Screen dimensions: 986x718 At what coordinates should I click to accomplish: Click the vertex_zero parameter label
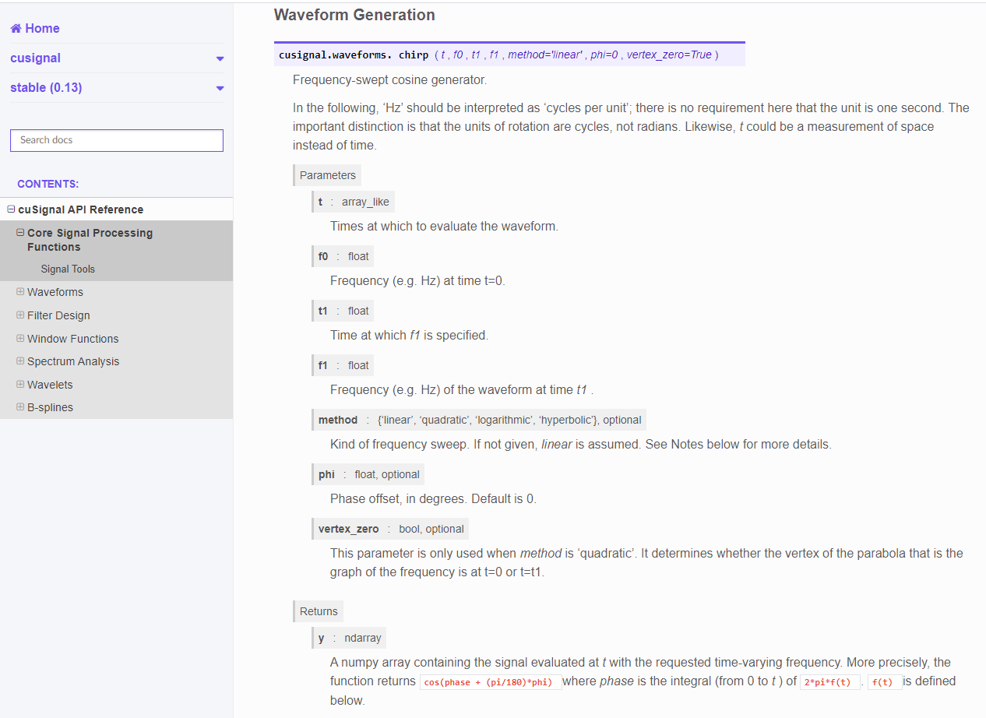click(x=348, y=528)
